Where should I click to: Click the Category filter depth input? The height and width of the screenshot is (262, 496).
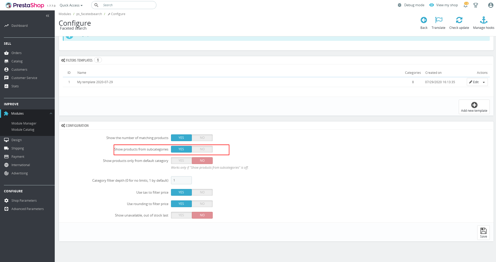click(181, 180)
